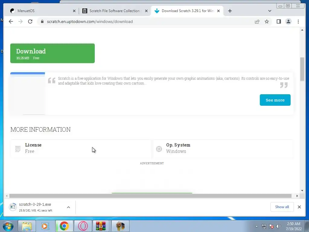This screenshot has width=309, height=232.
Task: Click the horizontal scrollbar thumb
Action: (150, 196)
